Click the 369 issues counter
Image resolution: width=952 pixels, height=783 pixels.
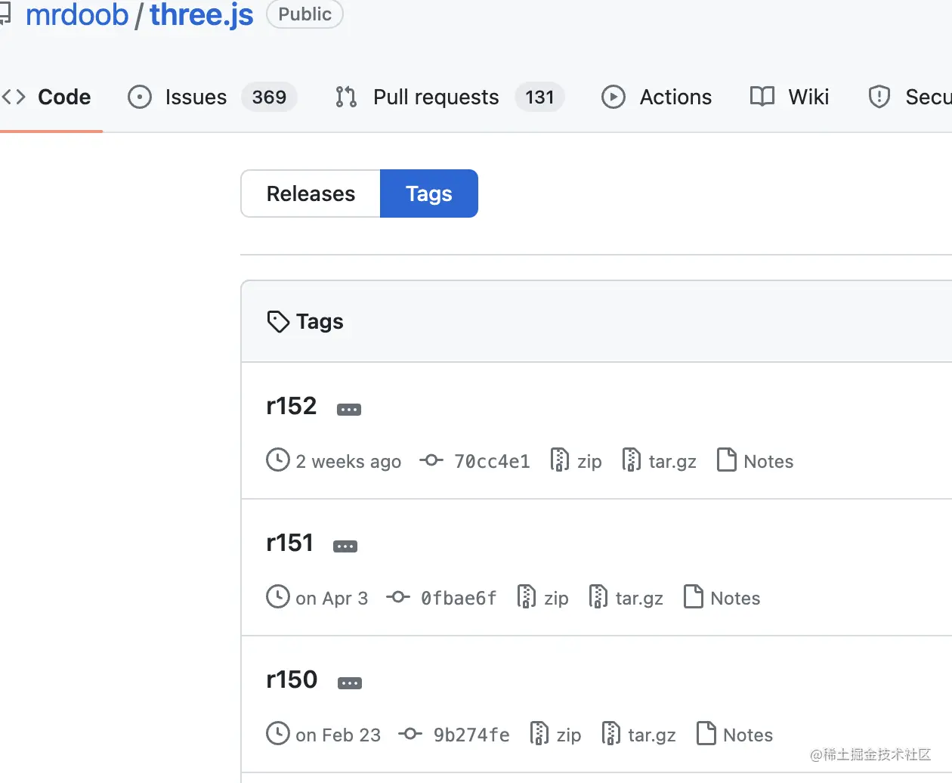pyautogui.click(x=270, y=97)
